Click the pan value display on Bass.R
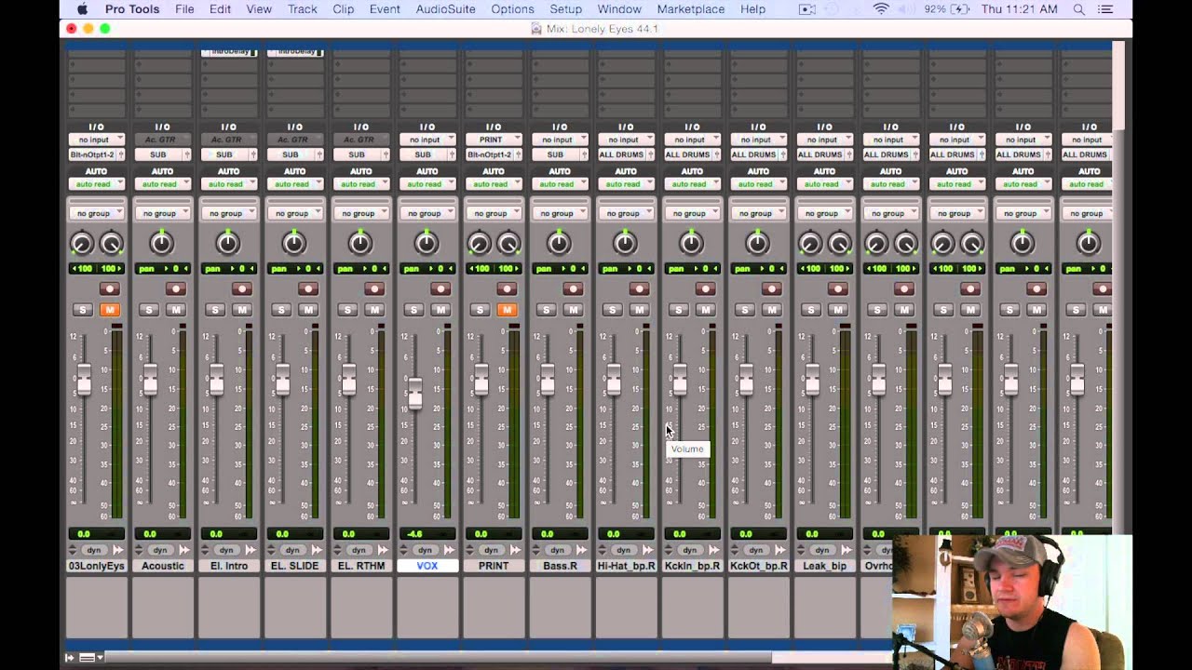Image resolution: width=1192 pixels, height=670 pixels. coord(559,269)
